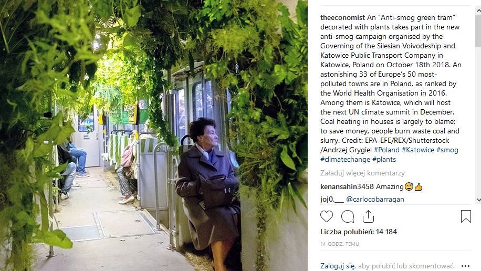The width and height of the screenshot is (481, 271).
Task: Open theeconomist profile link
Action: tap(343, 17)
